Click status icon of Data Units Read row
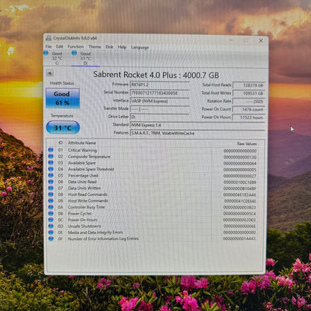 51,182
